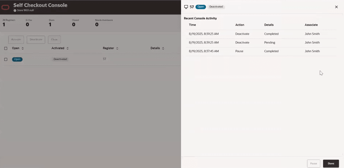This screenshot has height=168, width=344.
Task: Click the store status check icon
Action: click(x=15, y=10)
